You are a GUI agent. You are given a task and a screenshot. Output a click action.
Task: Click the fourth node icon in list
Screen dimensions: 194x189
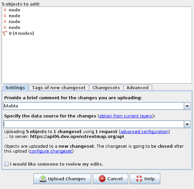(5, 27)
